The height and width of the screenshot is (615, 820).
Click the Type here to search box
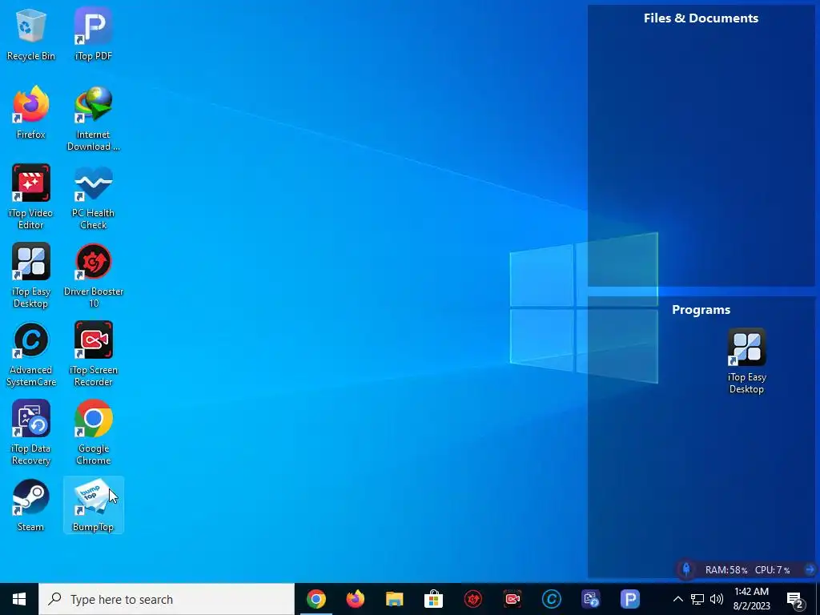(x=167, y=599)
